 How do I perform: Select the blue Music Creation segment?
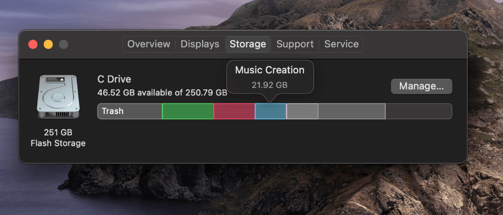tap(270, 111)
